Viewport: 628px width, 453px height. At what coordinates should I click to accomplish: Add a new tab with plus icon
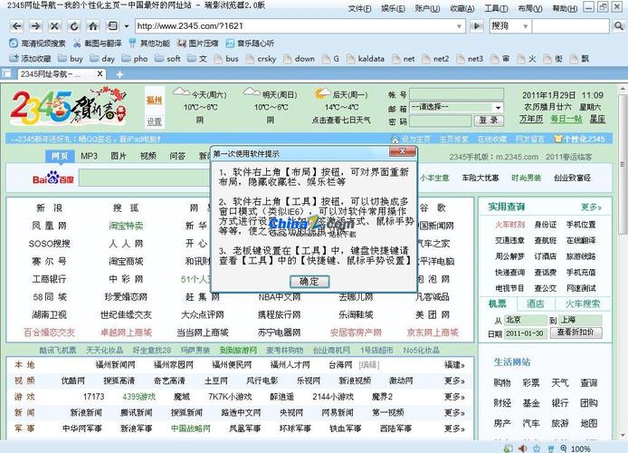tap(119, 74)
